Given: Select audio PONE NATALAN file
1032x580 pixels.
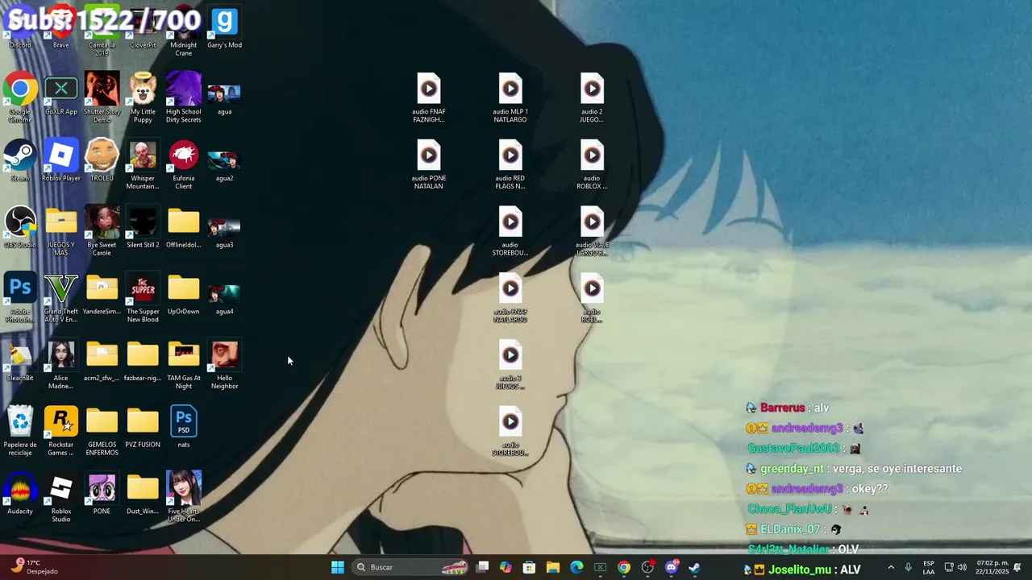Looking at the screenshot, I should point(429,164).
